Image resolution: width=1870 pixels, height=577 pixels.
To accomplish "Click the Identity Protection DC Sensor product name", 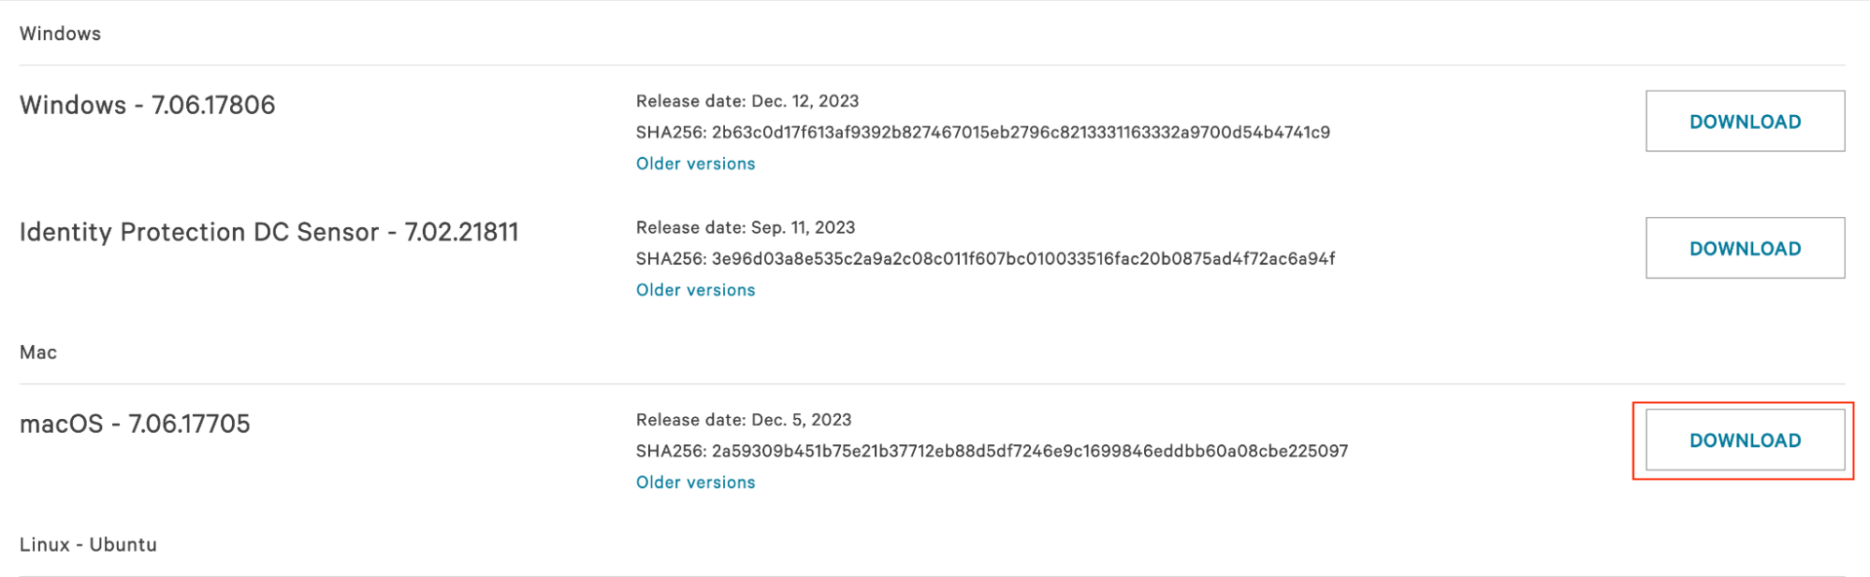I will click(x=198, y=232).
